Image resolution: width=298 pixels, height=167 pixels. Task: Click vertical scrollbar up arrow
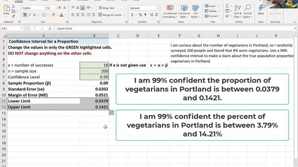click(x=296, y=35)
